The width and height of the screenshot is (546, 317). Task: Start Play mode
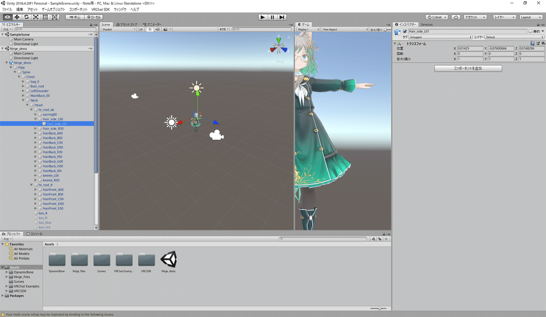click(x=263, y=17)
